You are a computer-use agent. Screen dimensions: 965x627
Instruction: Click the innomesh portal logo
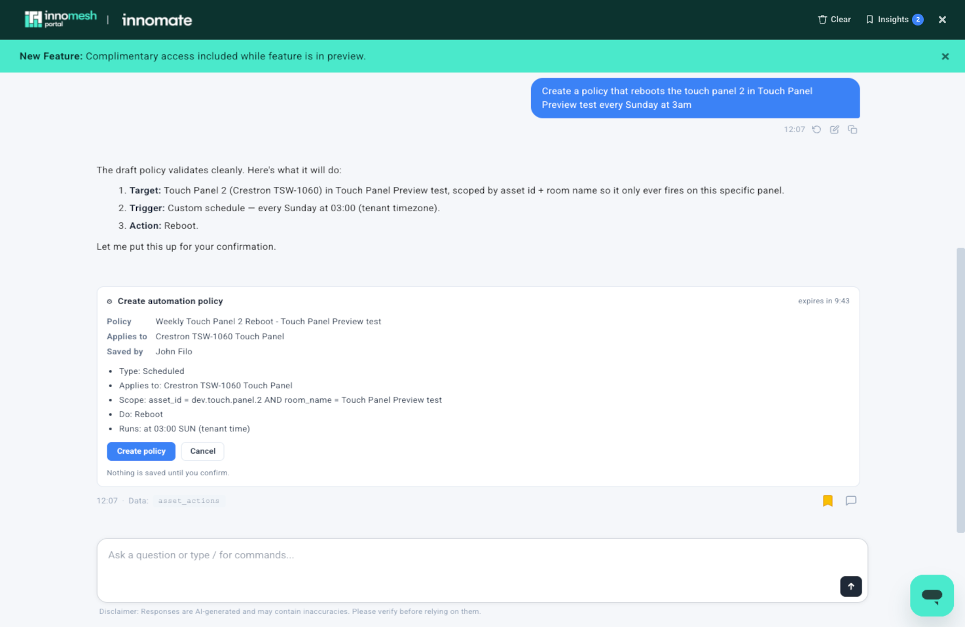60,20
